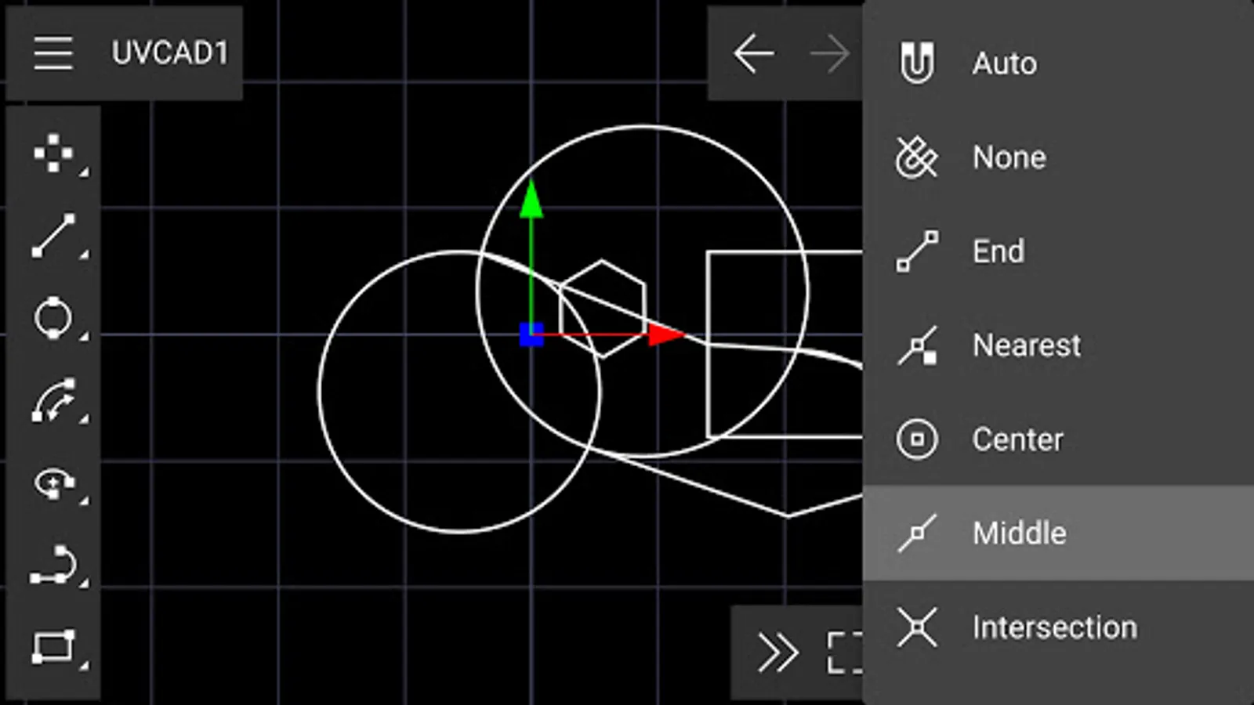Click the UVCAD1 document title
The image size is (1254, 705).
169,53
